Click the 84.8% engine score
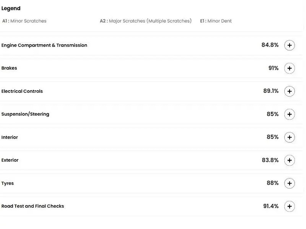This screenshot has width=306, height=229. pyautogui.click(x=270, y=45)
